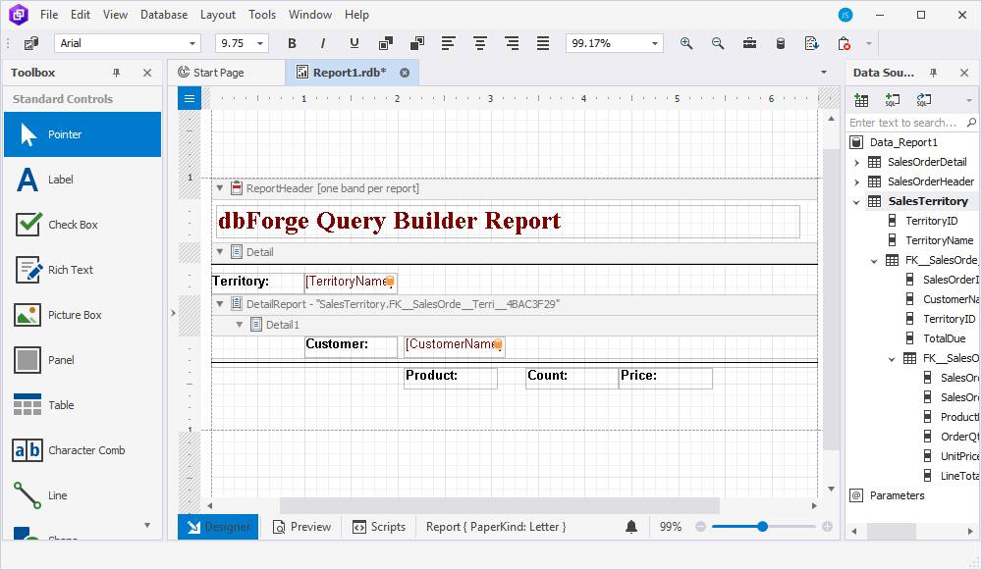This screenshot has height=570, width=982.
Task: Switch to the Scripts tab
Action: (x=379, y=527)
